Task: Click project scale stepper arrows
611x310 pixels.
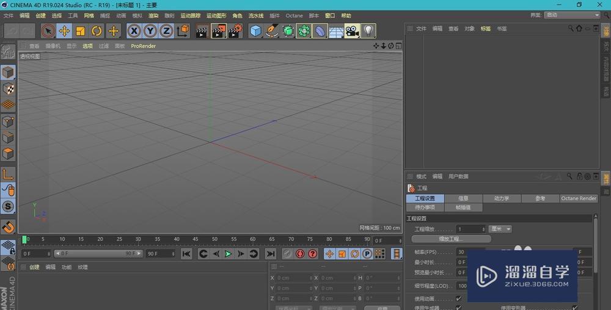Action: (x=483, y=229)
